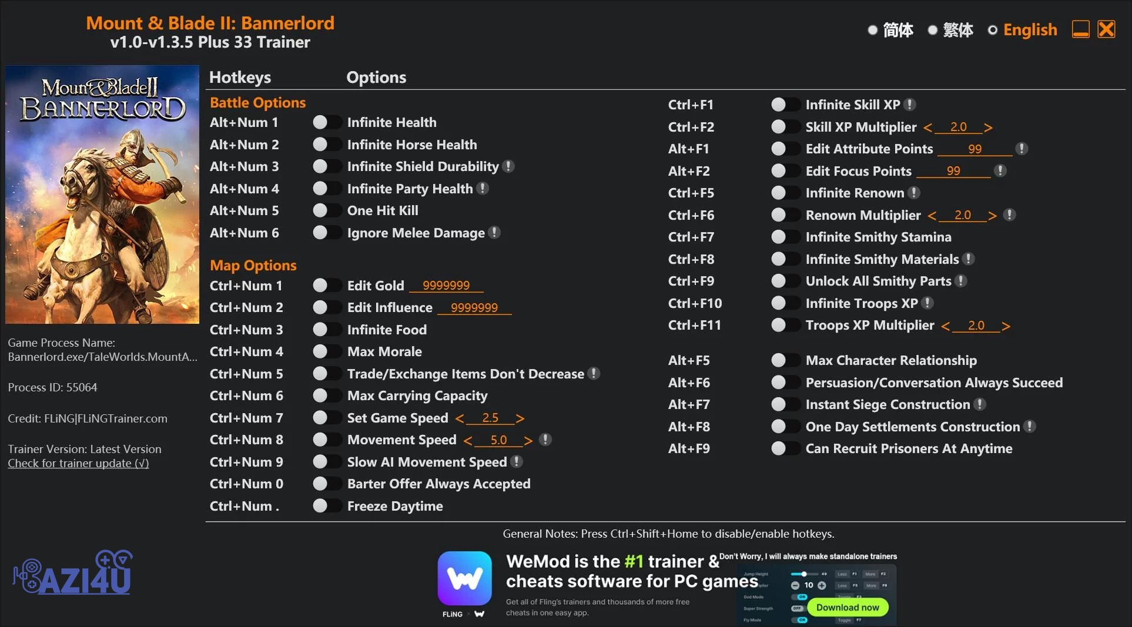Toggle One Hit Kill on
The image size is (1132, 627).
click(327, 210)
